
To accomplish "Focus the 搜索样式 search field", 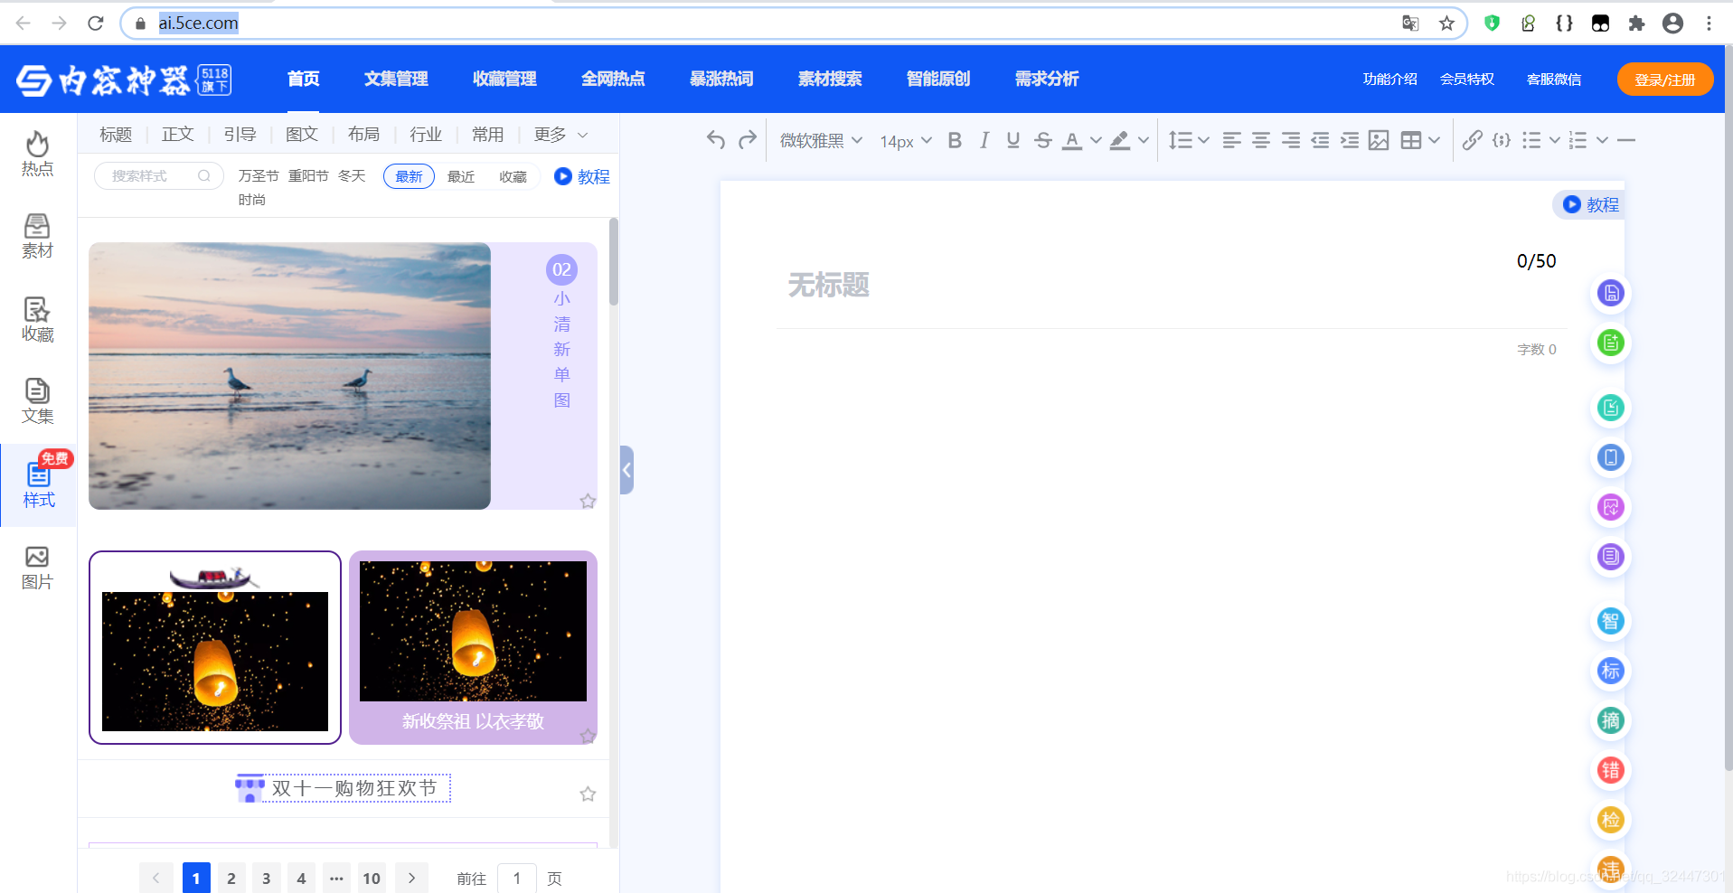I will pos(159,176).
